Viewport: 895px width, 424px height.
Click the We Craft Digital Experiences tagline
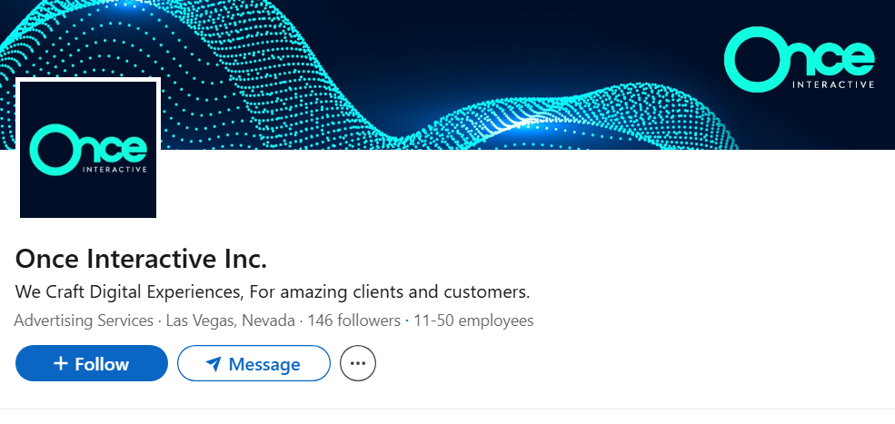[x=273, y=292]
